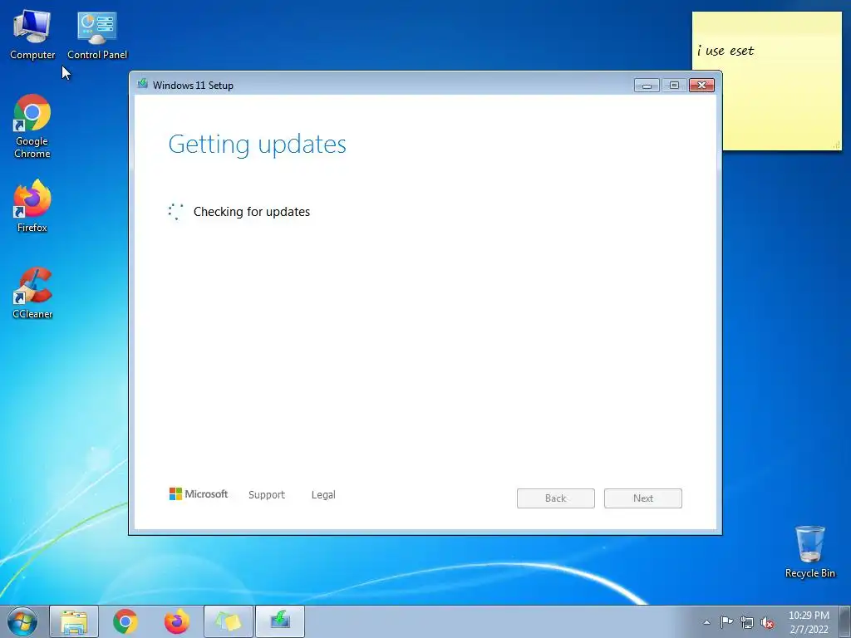Click the 'i use eset' sticky note text
The height and width of the screenshot is (638, 851).
pos(726,51)
